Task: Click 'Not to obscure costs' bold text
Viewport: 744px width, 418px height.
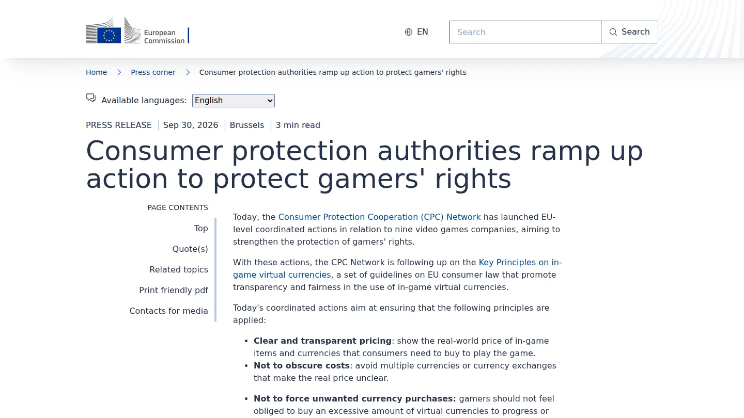Action: pos(302,365)
